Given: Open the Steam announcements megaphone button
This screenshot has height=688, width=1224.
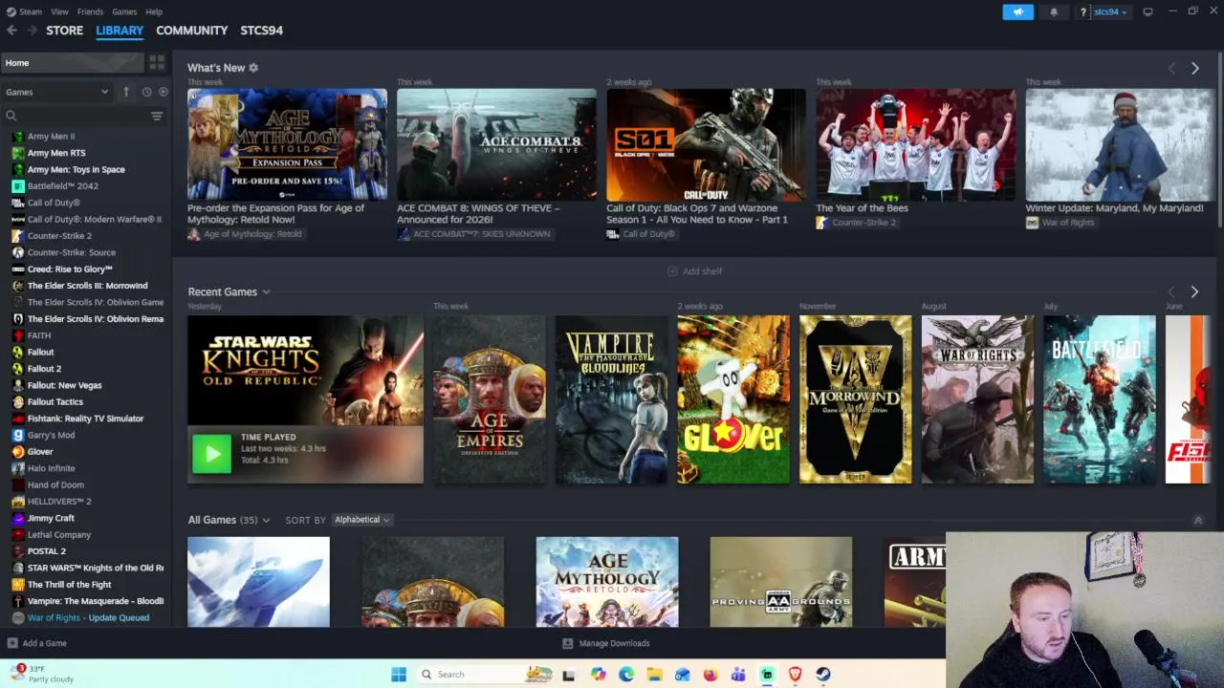Looking at the screenshot, I should (1017, 11).
